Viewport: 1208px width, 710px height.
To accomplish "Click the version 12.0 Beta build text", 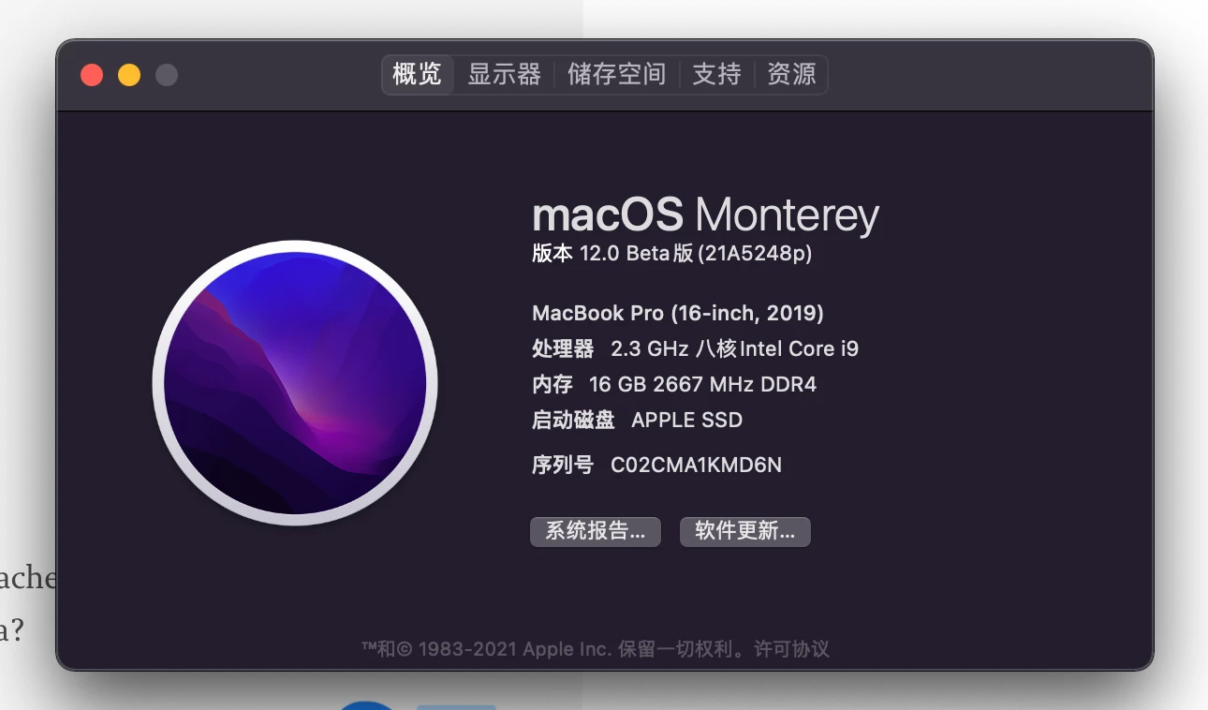I will (672, 253).
